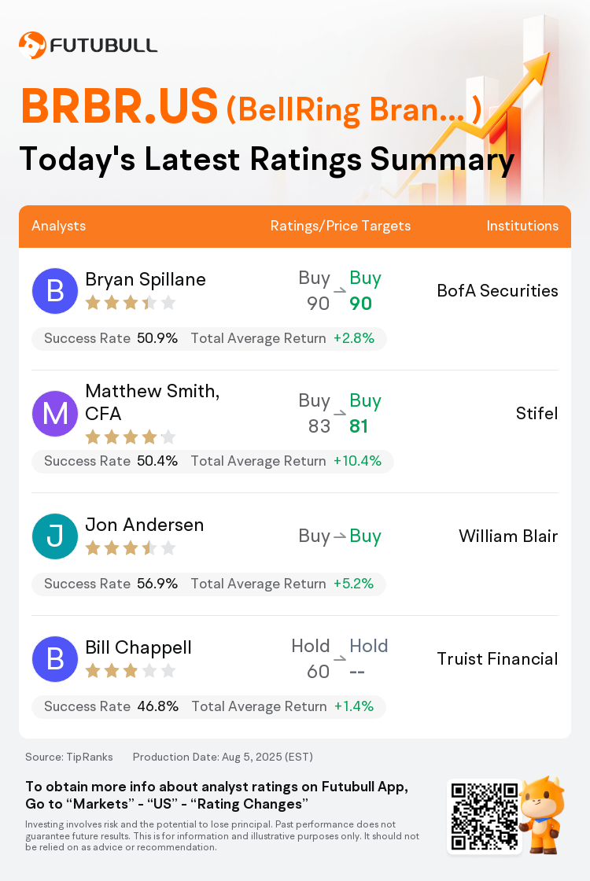Screen dimensions: 590x881
Task: Select the Institutions column header
Action: pyautogui.click(x=522, y=226)
